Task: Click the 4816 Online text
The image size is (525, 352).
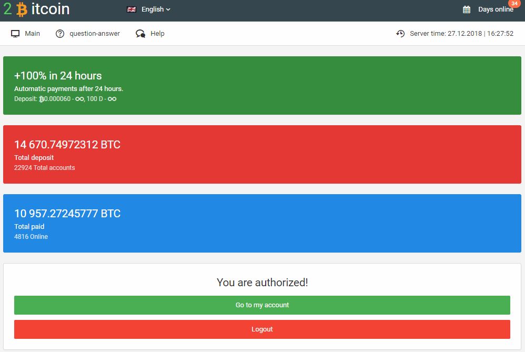Action: coord(31,237)
